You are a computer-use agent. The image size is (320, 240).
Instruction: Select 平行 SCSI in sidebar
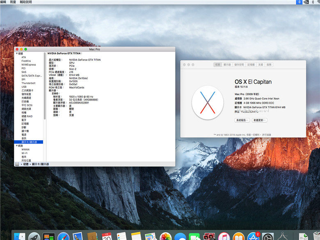(27, 105)
